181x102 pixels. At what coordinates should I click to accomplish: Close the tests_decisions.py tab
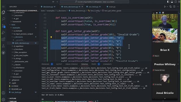click(x=82, y=7)
